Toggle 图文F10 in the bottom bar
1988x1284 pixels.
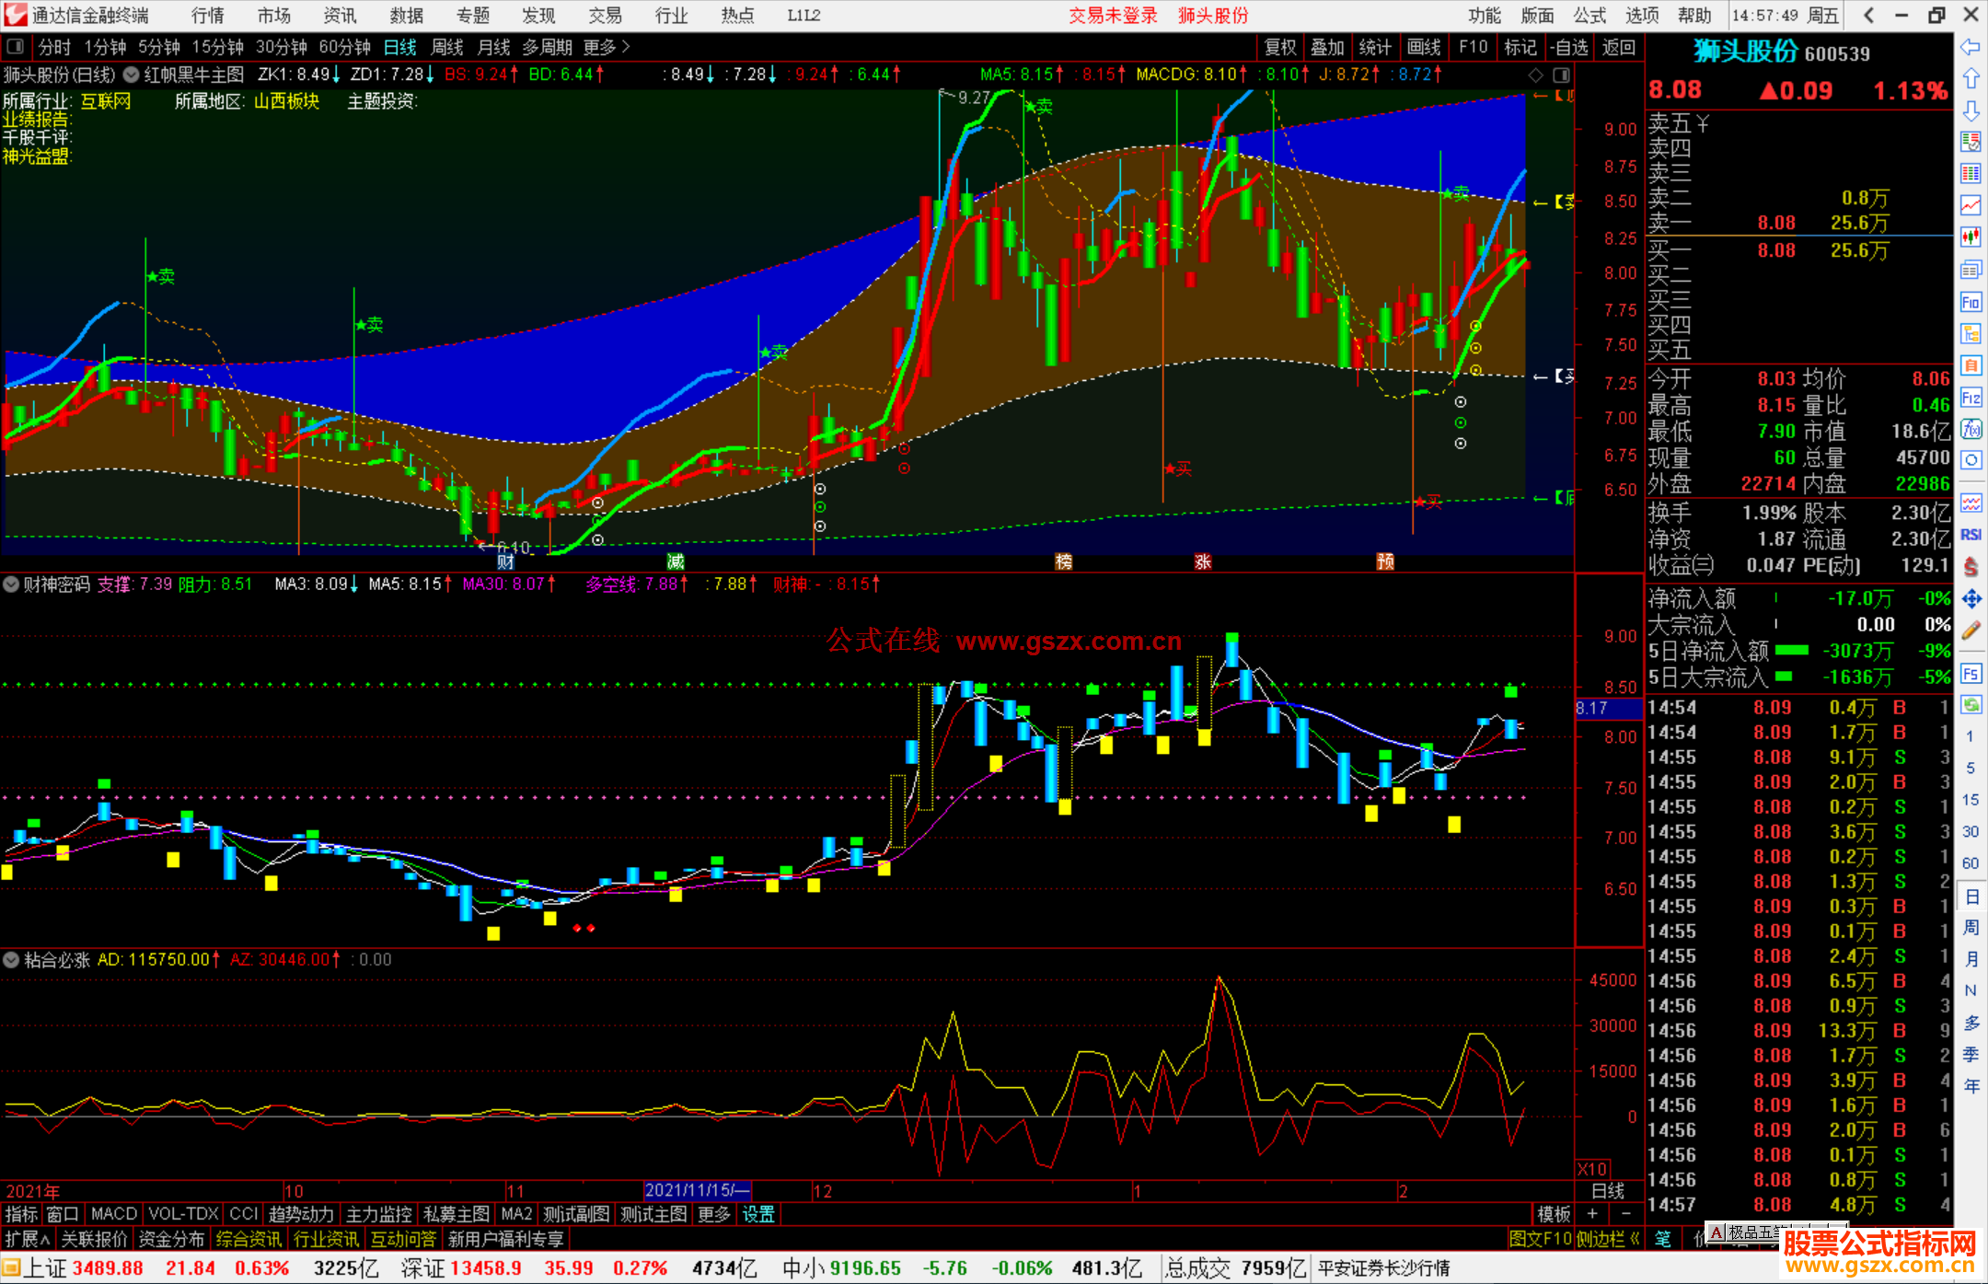point(1540,1239)
